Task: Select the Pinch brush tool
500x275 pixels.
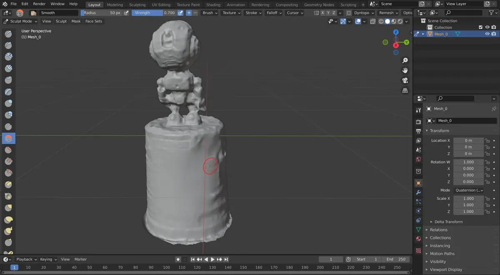Action: [8, 196]
